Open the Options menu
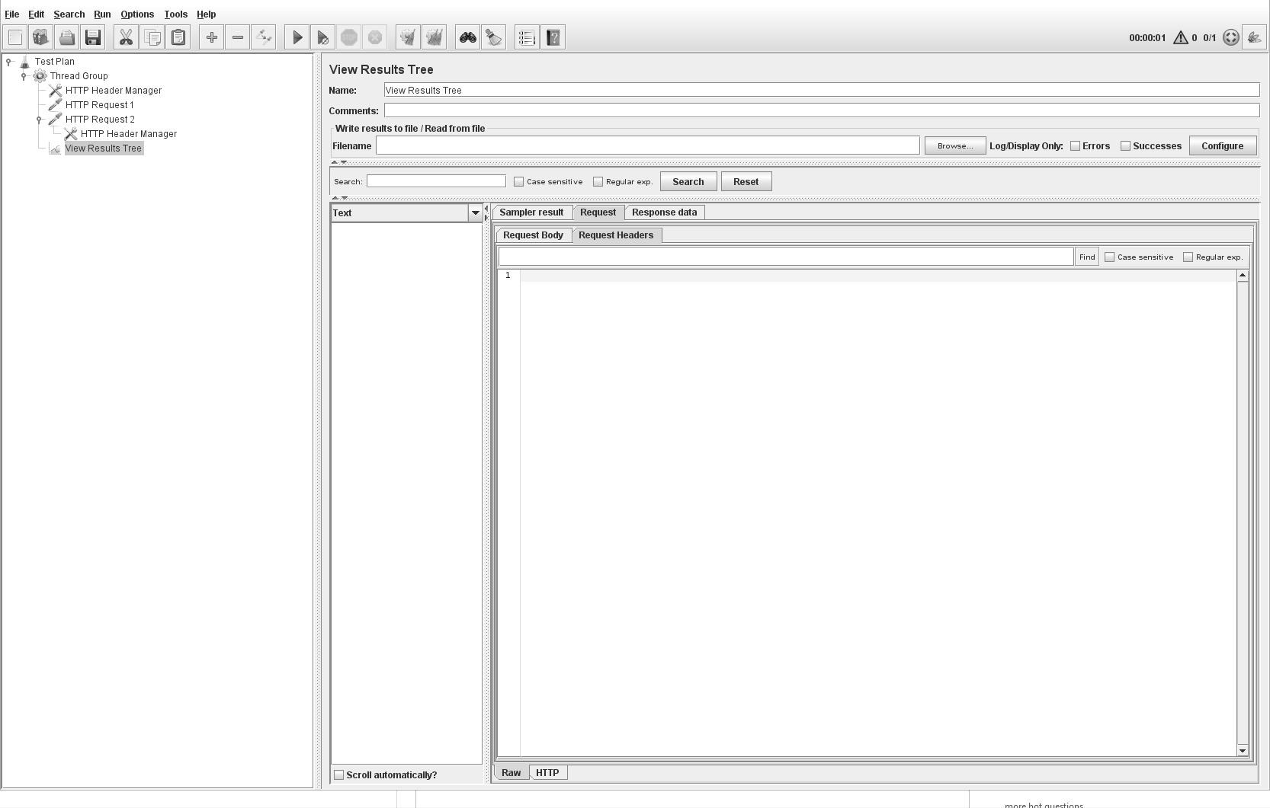 (x=137, y=14)
